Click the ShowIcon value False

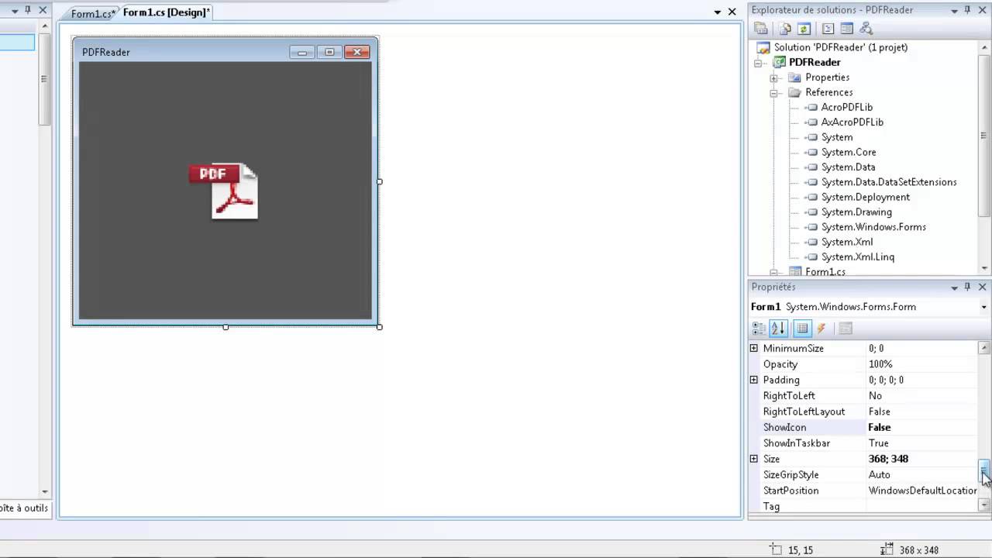pyautogui.click(x=921, y=427)
